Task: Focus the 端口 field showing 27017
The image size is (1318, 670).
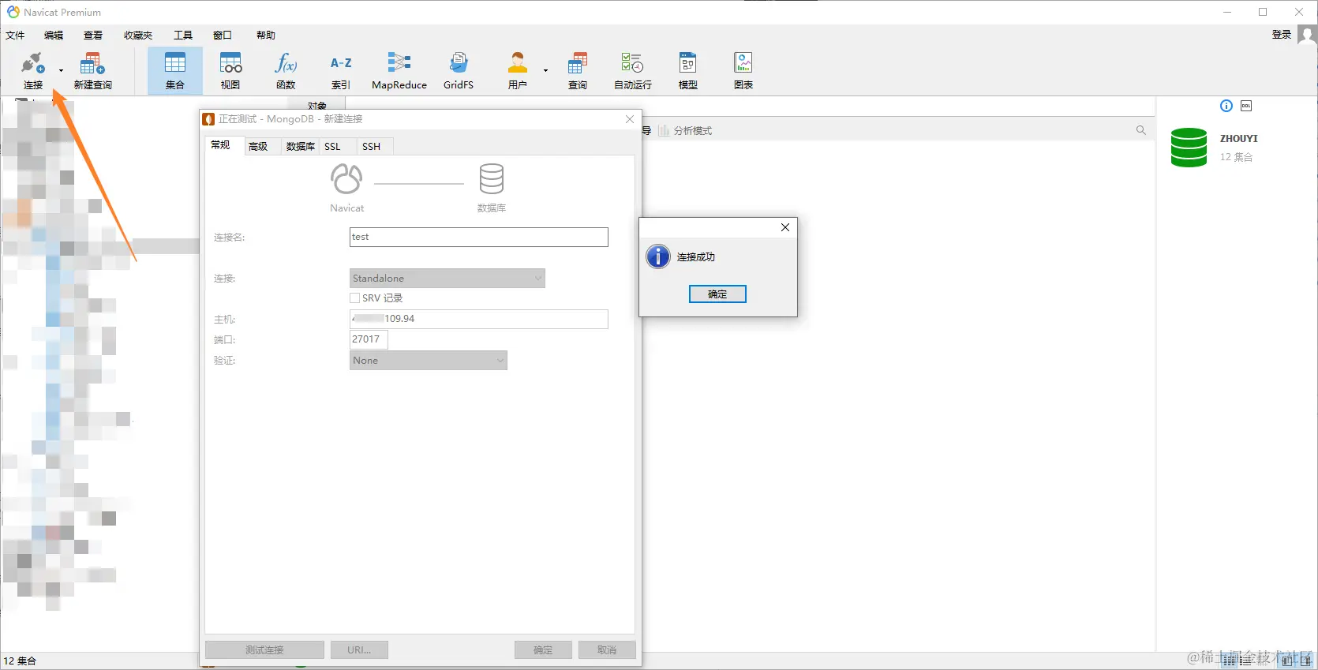Action: point(369,339)
